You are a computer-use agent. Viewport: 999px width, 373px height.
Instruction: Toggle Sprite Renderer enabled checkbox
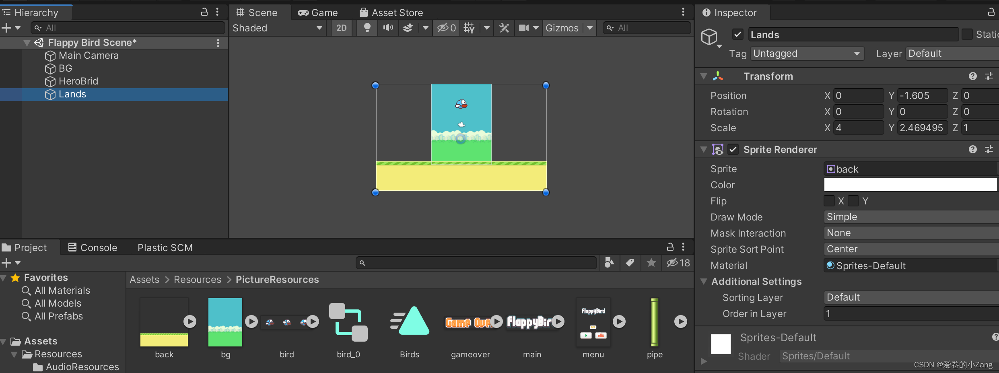click(733, 149)
